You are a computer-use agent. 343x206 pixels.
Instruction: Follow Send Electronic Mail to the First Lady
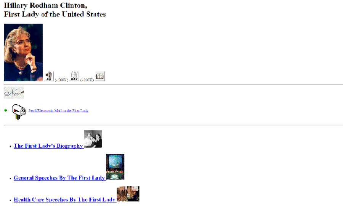point(58,110)
